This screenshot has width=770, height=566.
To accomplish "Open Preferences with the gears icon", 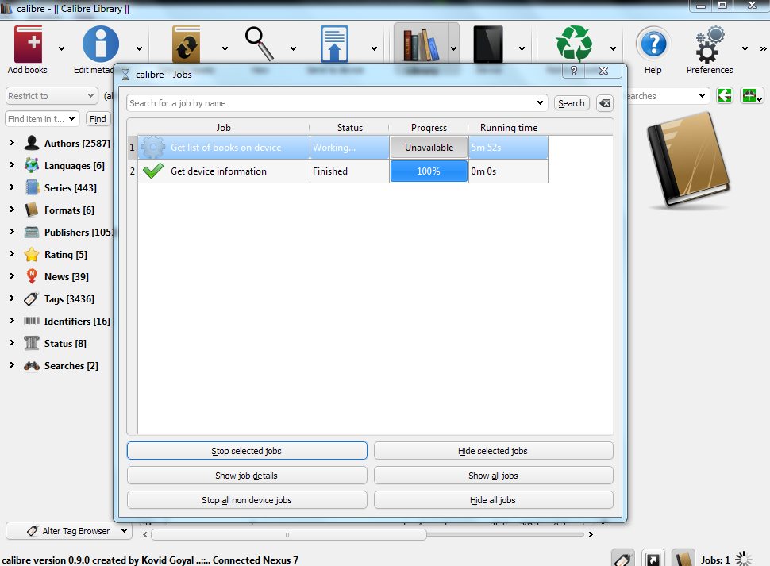I will 710,44.
